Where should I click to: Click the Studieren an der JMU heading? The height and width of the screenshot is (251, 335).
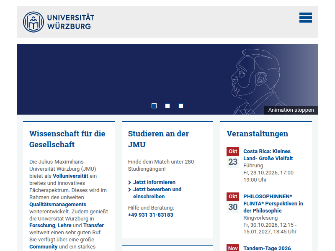158,139
